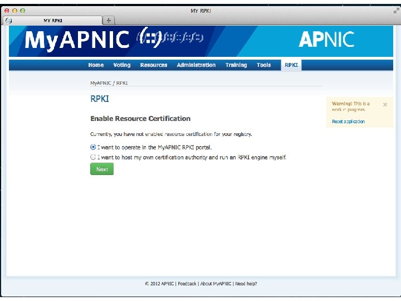Viewport: 401px width, 301px height.
Task: Select operate in MyAPNIC RPKI portal option
Action: tap(93, 147)
